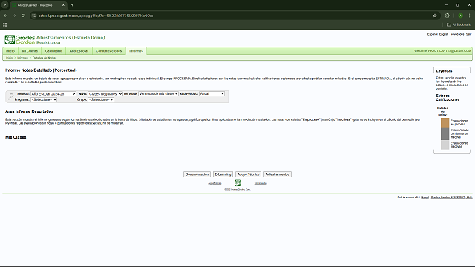This screenshot has width=475, height=267.
Task: Click the Inicio breadcrumb link
Action: pos(9,58)
